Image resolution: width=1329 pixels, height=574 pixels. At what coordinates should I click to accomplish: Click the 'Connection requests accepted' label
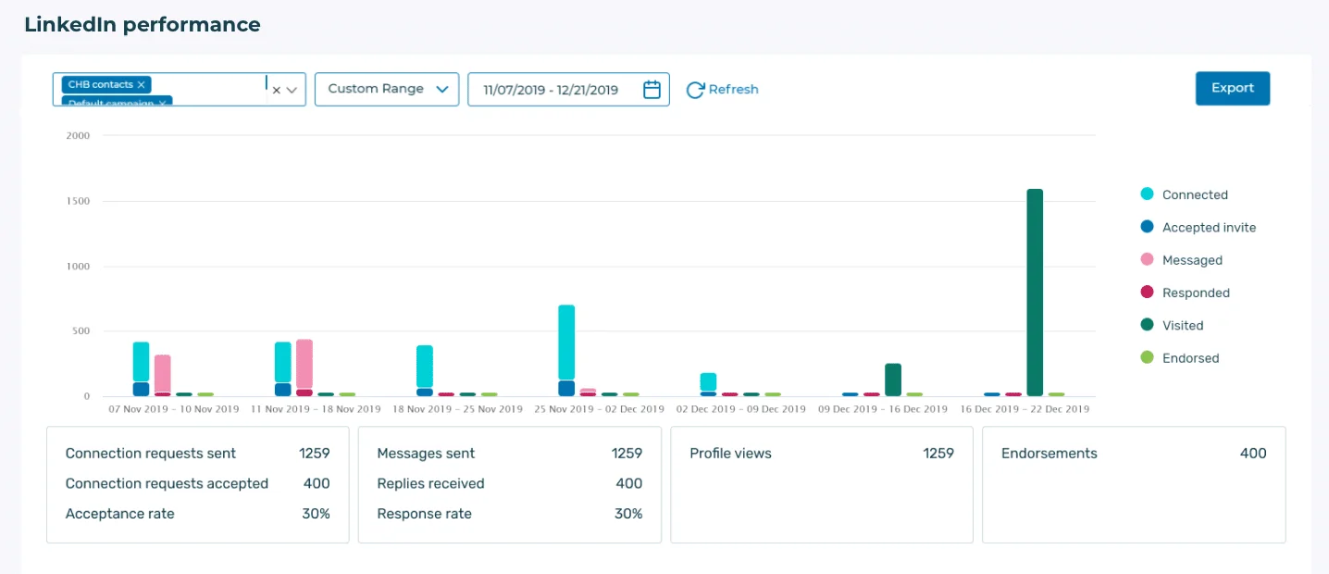coord(167,483)
